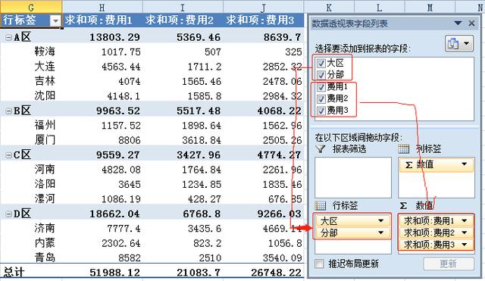Screen dimensions: 485x281
Task: Collapse the C区 group
Action: click(x=8, y=155)
